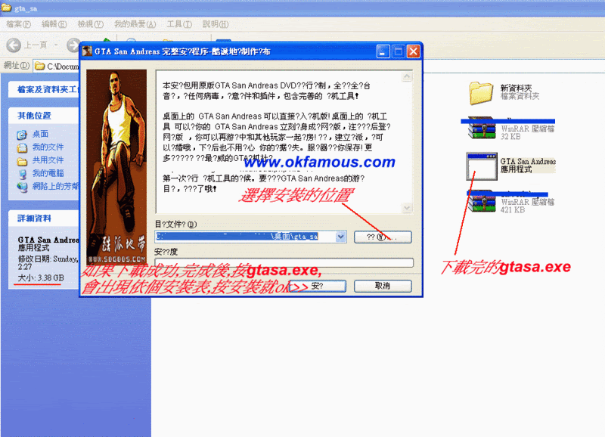Click the 我的電腦 computer icon
This screenshot has width=605, height=437.
coord(22,174)
